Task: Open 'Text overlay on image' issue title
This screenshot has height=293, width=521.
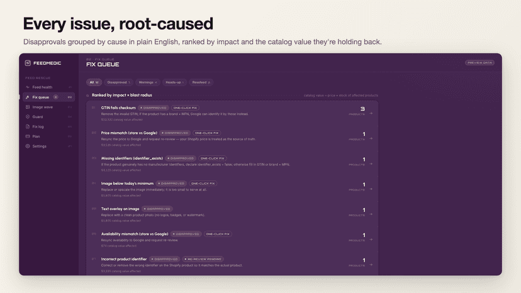Action: point(120,209)
